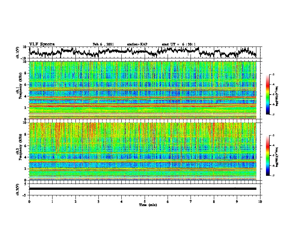Click the ch.2 color bar unit label

[x=277, y=157]
